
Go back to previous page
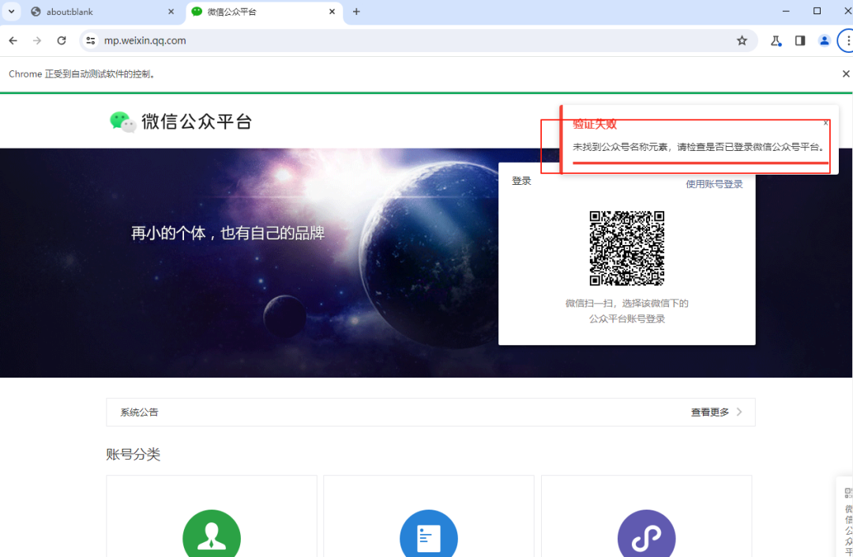click(13, 40)
